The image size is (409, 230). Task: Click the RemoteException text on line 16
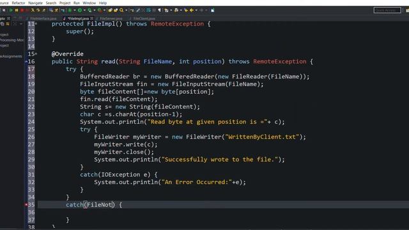(280, 61)
